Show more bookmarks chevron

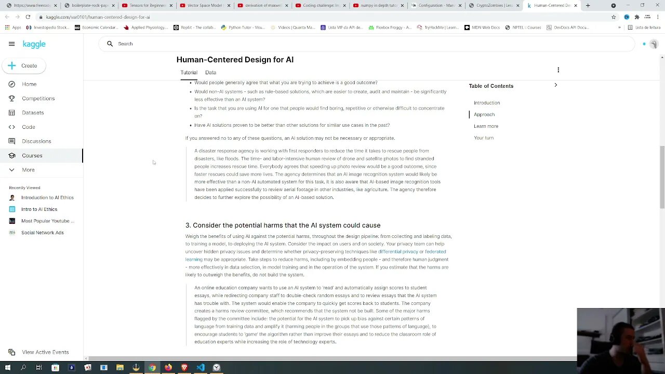click(x=619, y=28)
